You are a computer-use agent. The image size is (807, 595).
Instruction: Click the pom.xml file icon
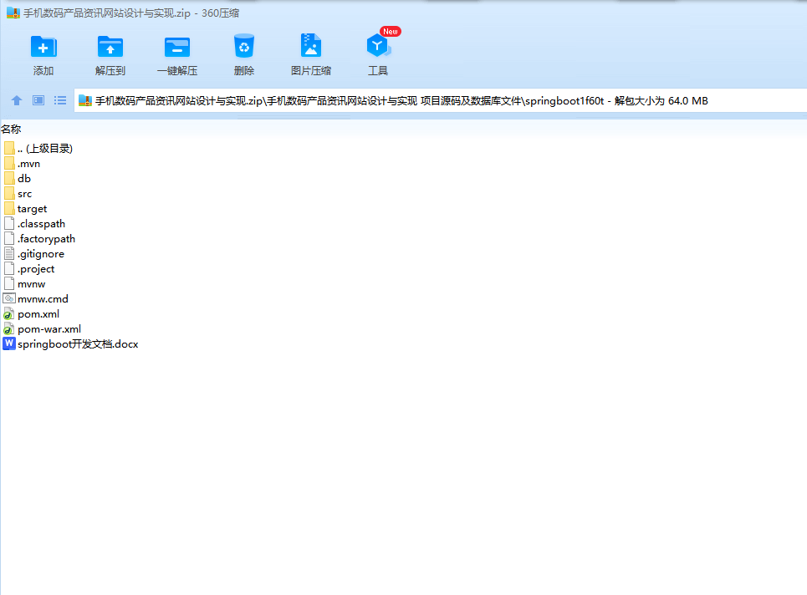[x=8, y=313]
